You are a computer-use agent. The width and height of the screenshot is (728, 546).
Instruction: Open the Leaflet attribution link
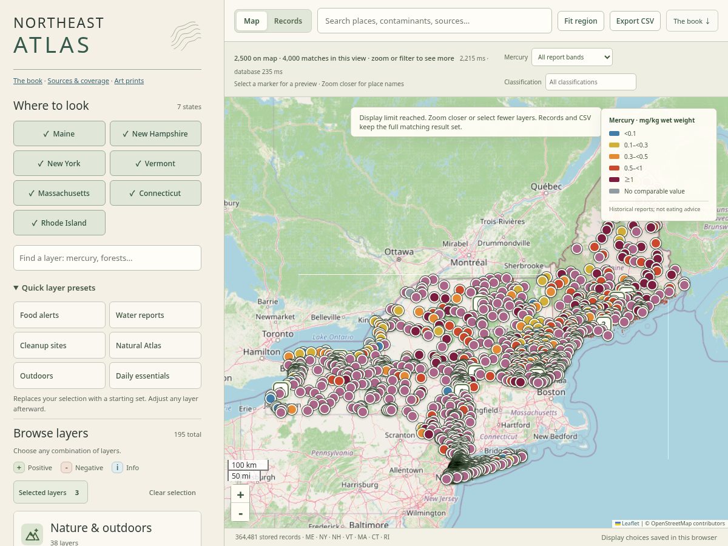[x=627, y=523]
